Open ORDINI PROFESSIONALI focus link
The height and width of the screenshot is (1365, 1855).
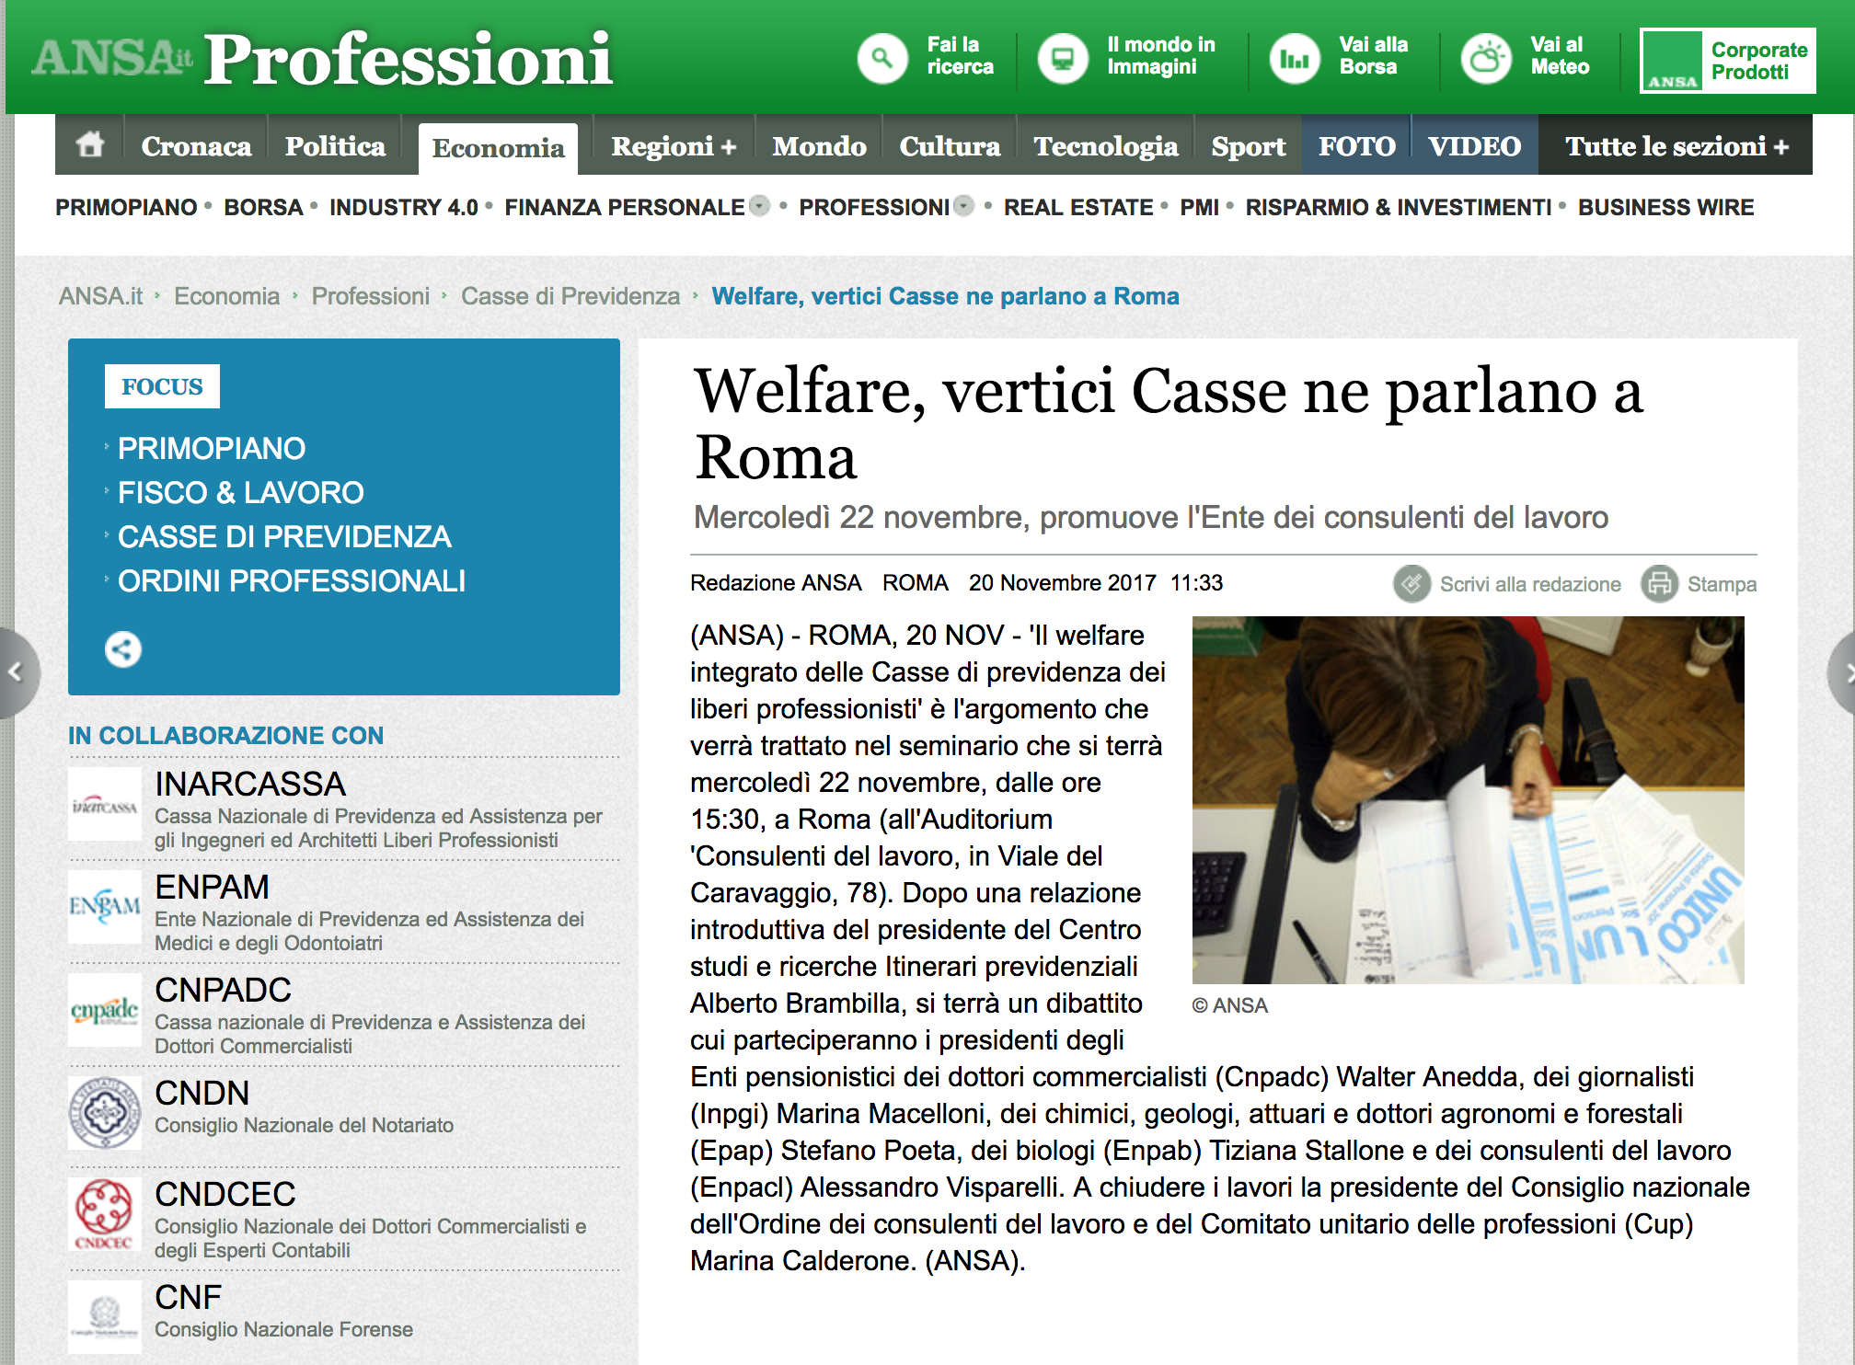(292, 580)
